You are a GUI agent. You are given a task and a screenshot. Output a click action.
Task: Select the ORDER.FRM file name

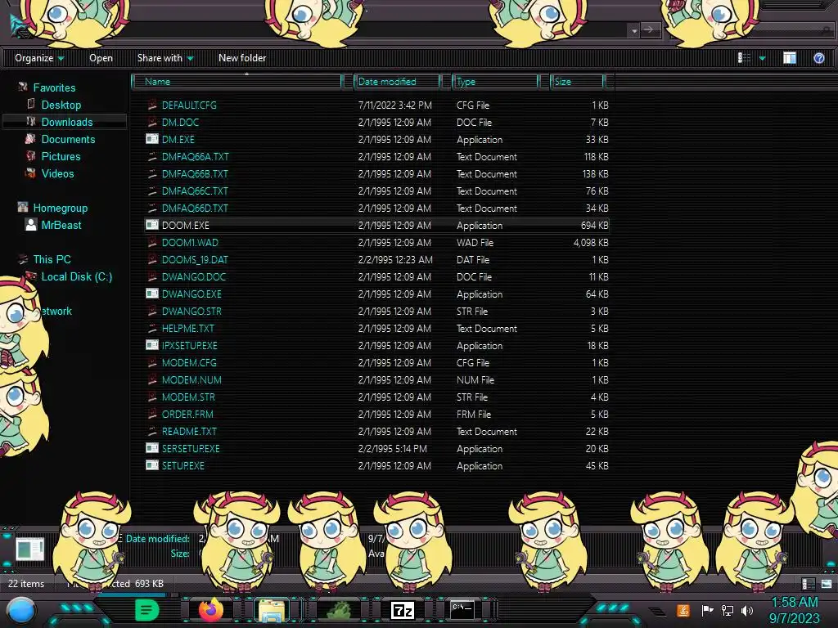click(187, 414)
